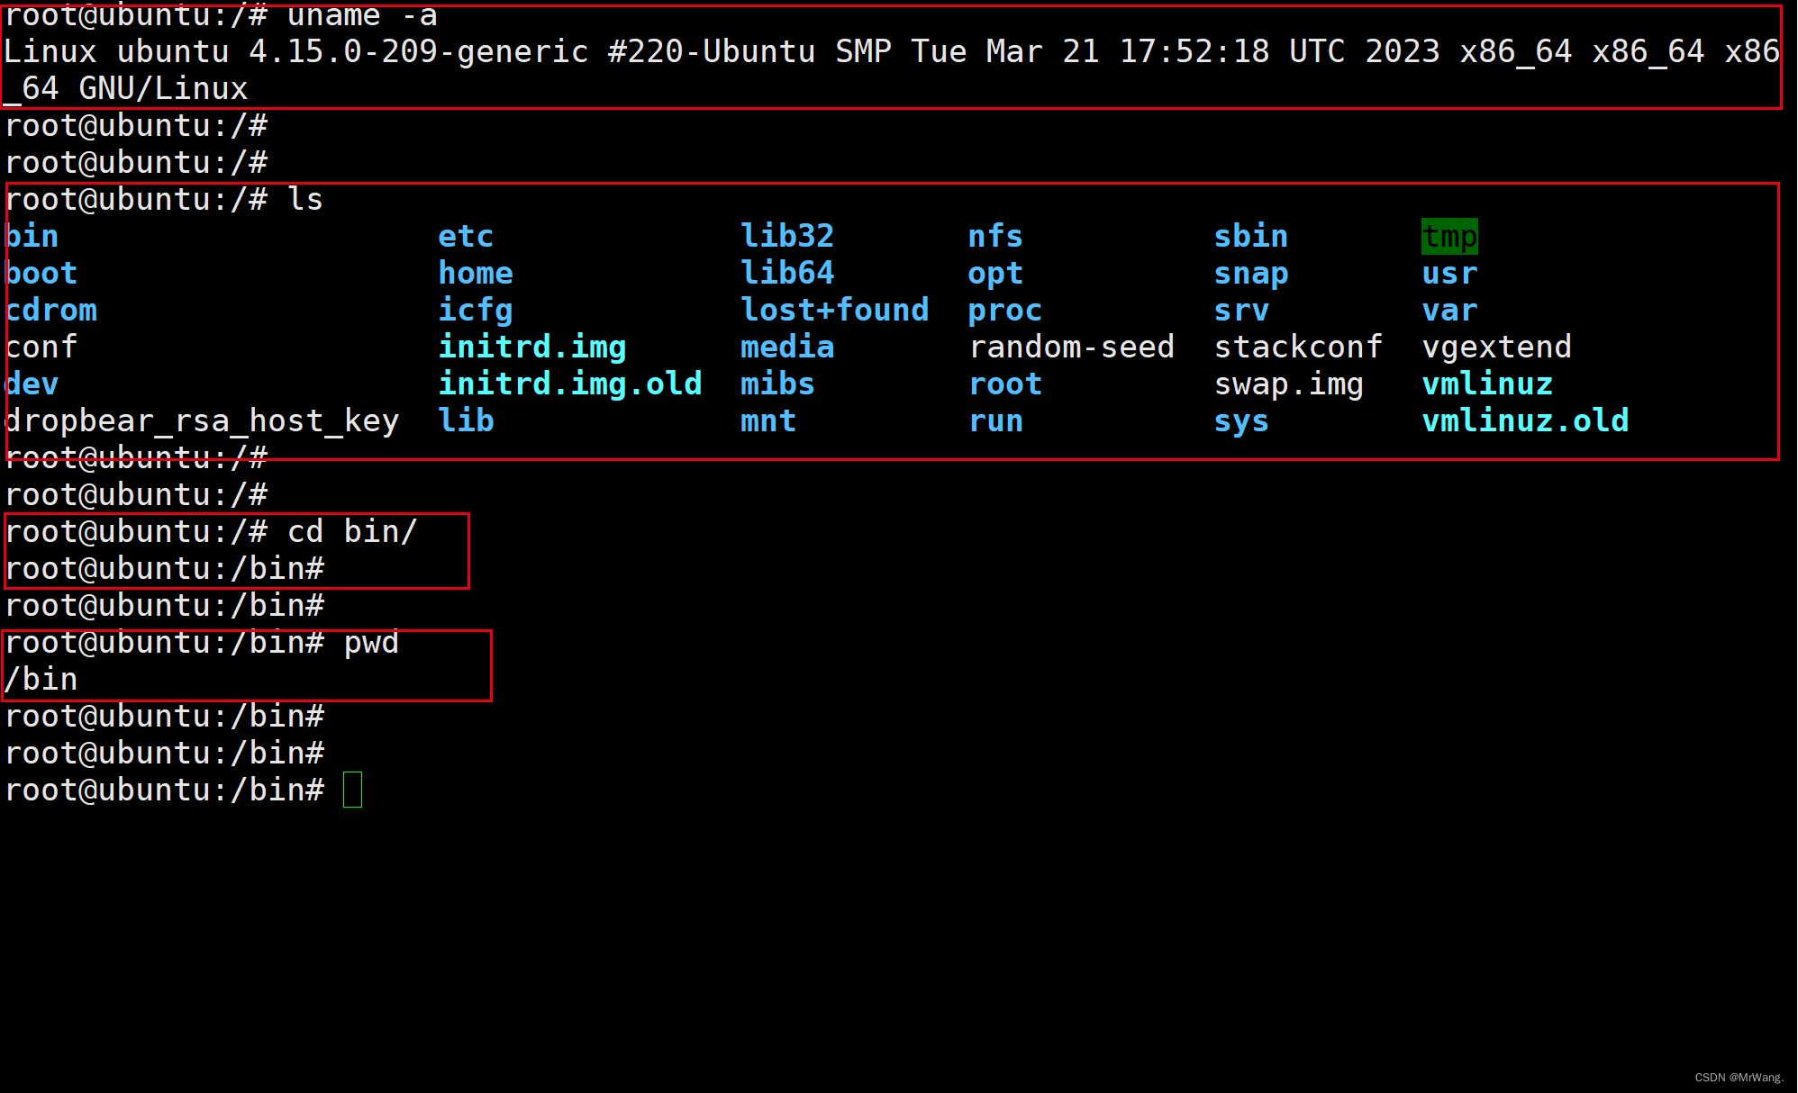
Task: Click the 'uname -a' command text
Action: pos(362,15)
